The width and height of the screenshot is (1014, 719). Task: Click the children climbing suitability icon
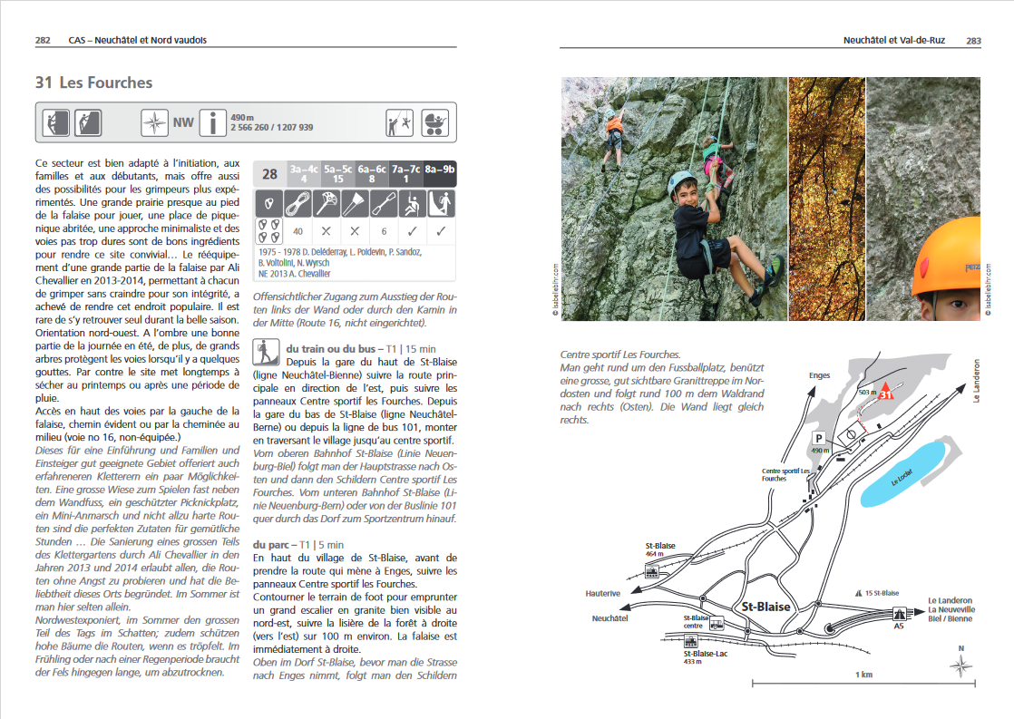pos(400,122)
